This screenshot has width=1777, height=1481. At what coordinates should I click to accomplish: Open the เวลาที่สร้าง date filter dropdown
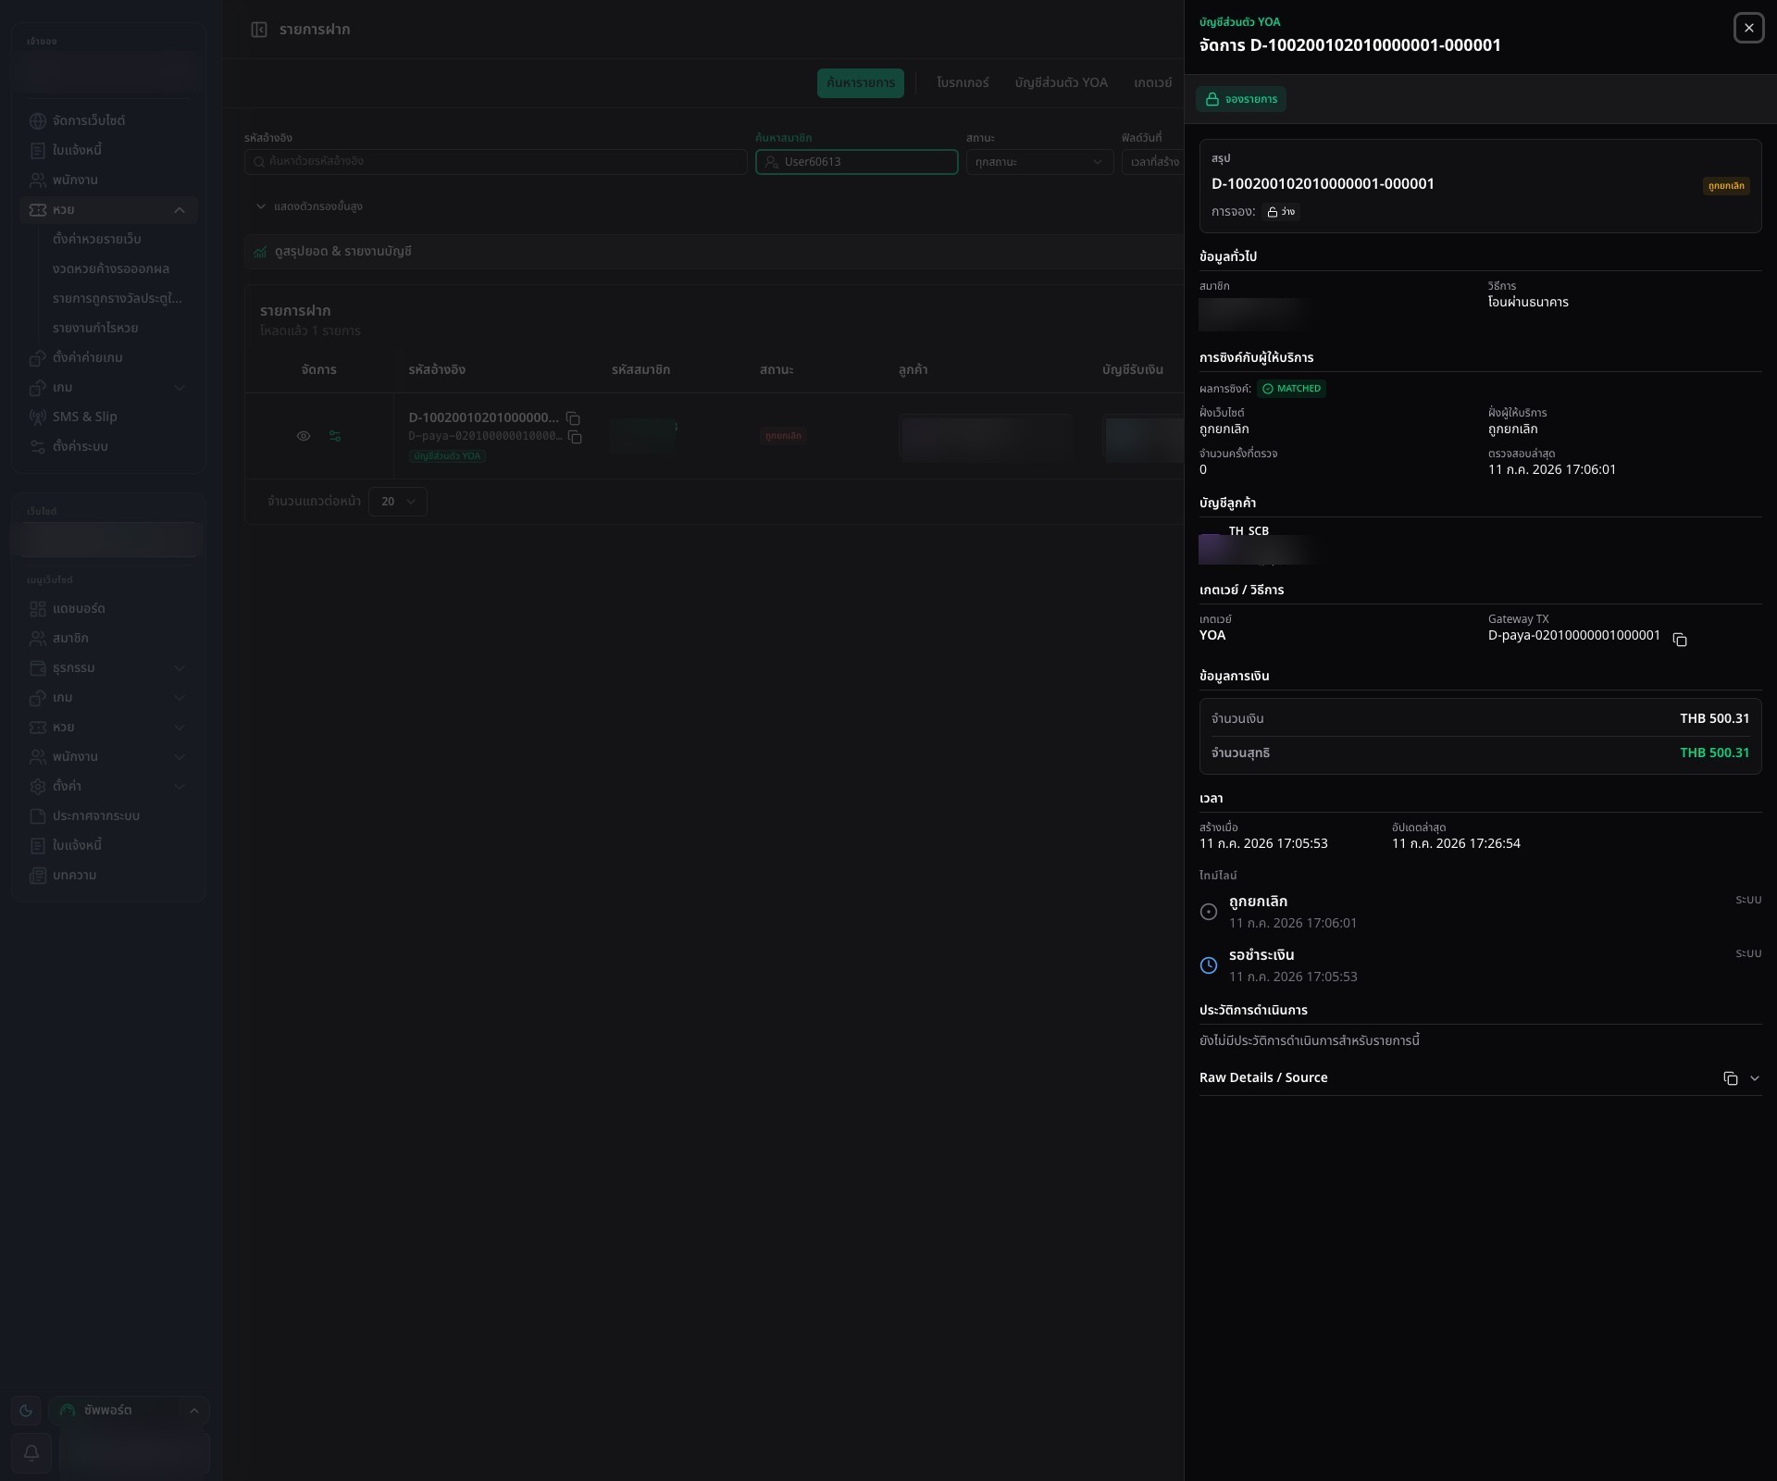(x=1153, y=162)
